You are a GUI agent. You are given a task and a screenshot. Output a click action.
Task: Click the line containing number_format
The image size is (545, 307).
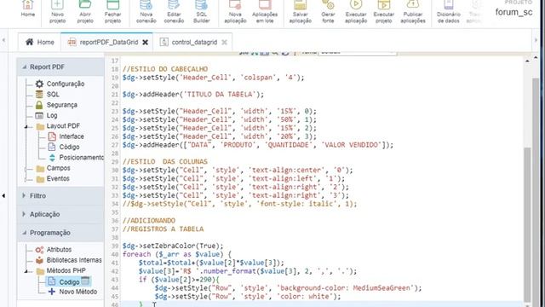coord(248,271)
